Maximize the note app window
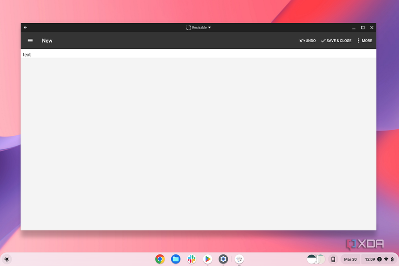399x266 pixels. 363,28
